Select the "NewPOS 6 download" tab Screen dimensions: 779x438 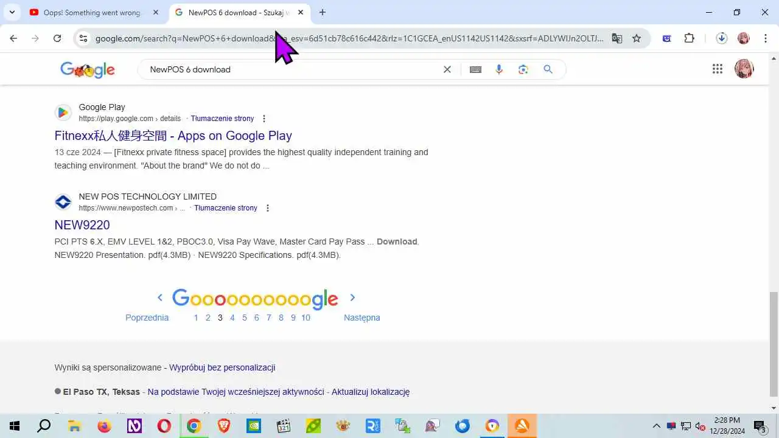(239, 12)
